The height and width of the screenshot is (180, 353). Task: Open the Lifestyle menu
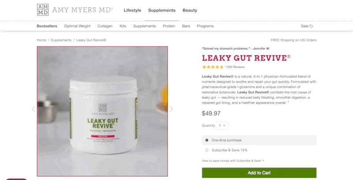[x=132, y=10]
